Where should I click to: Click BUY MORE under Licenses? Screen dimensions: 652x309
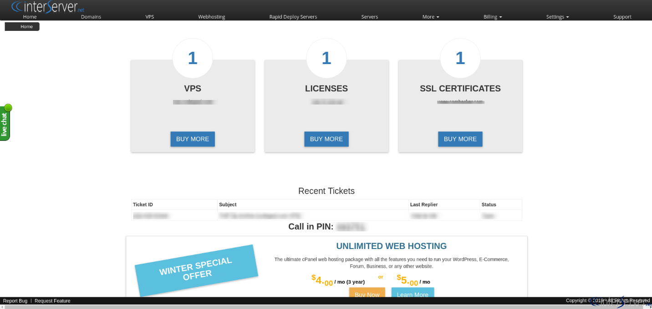point(326,139)
